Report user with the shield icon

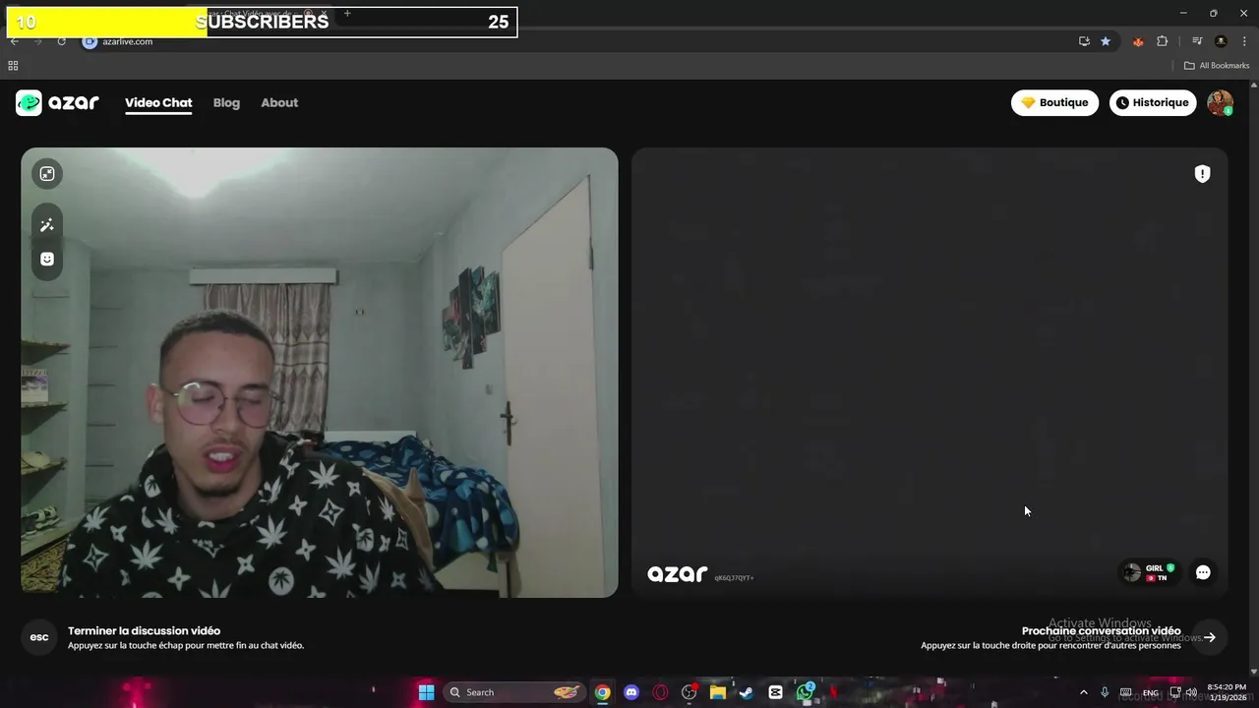click(1202, 174)
